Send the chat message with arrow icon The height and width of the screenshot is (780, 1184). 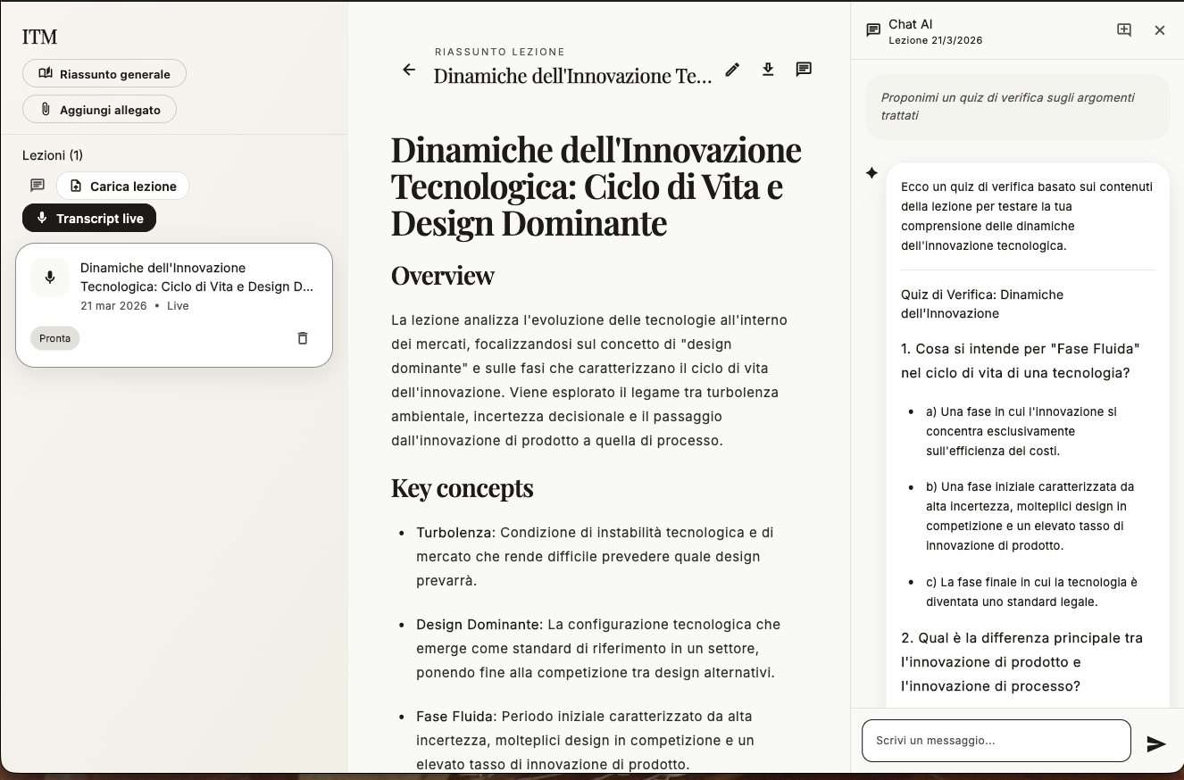click(x=1156, y=743)
